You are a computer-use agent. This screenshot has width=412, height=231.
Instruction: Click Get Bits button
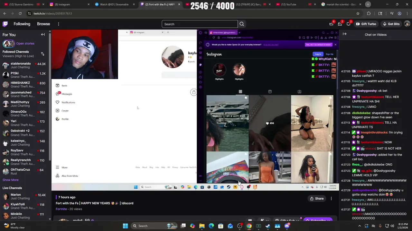(x=391, y=24)
